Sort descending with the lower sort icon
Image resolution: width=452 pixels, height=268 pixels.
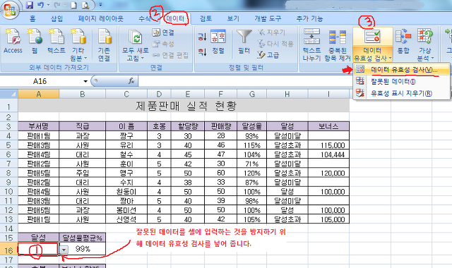pos(202,51)
